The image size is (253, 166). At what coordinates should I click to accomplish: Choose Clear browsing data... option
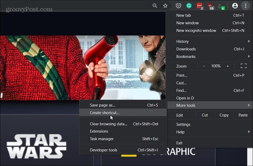[x=123, y=124]
